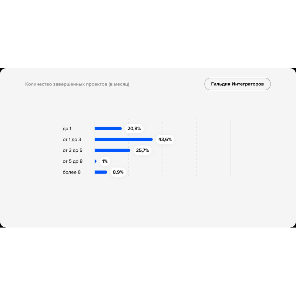Select the 43,6% value badge

[x=165, y=139]
